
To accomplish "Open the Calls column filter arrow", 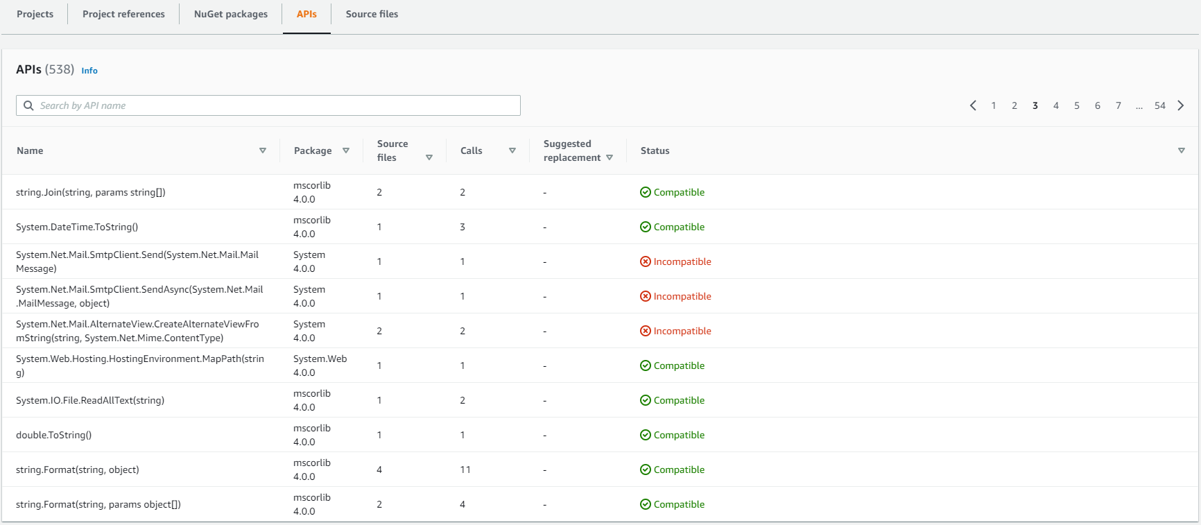I will [512, 150].
